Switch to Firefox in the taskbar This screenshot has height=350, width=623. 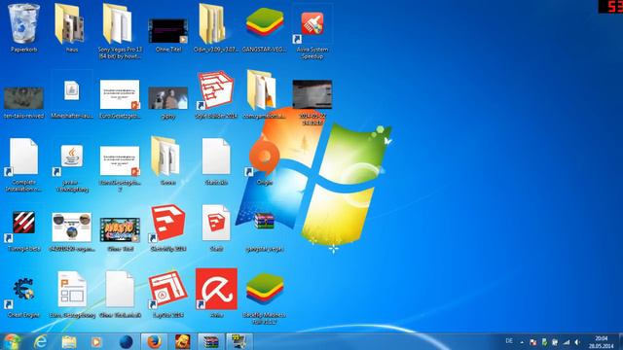[154, 341]
